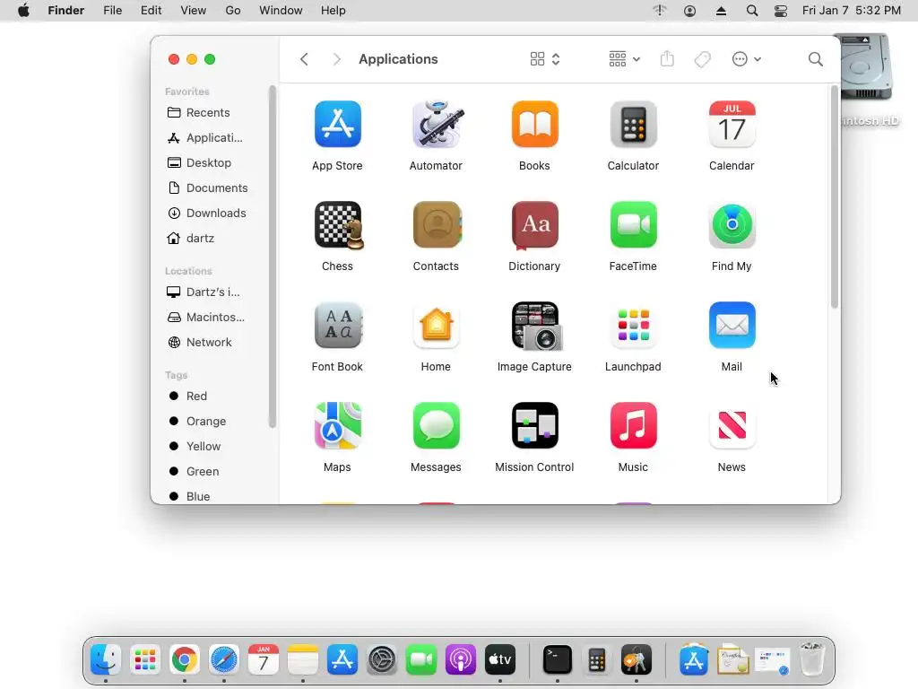The height and width of the screenshot is (689, 918).
Task: Click the Messages app icon
Action: click(x=437, y=426)
